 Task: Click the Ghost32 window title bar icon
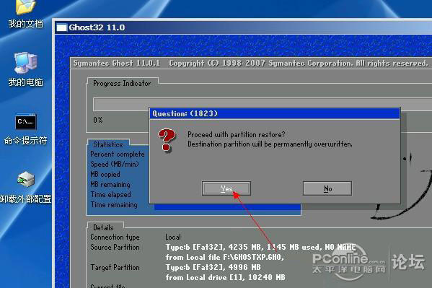(62, 27)
